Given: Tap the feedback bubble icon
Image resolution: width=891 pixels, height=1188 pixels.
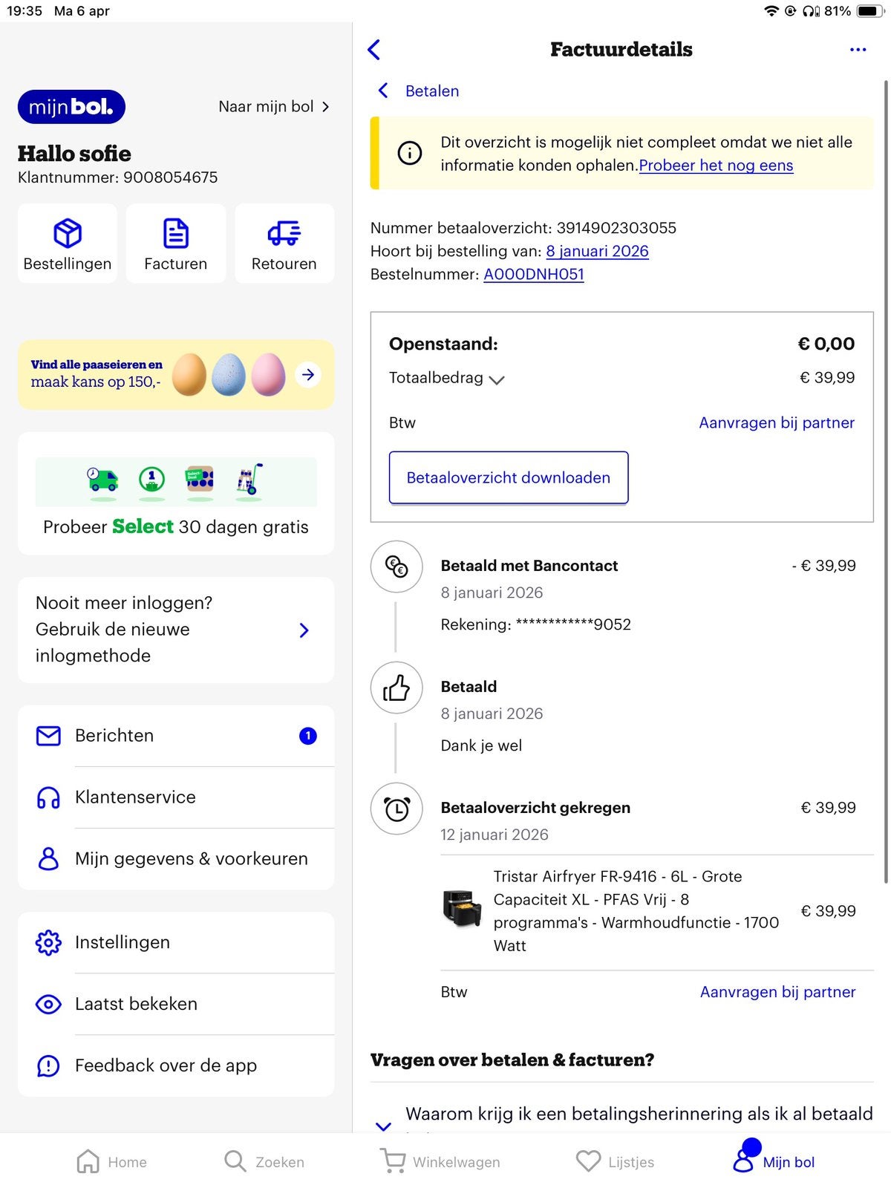Looking at the screenshot, I should pos(48,1066).
